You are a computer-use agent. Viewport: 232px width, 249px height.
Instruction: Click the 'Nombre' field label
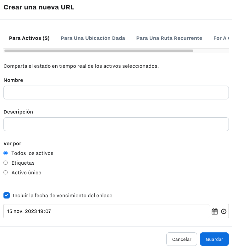13,80
